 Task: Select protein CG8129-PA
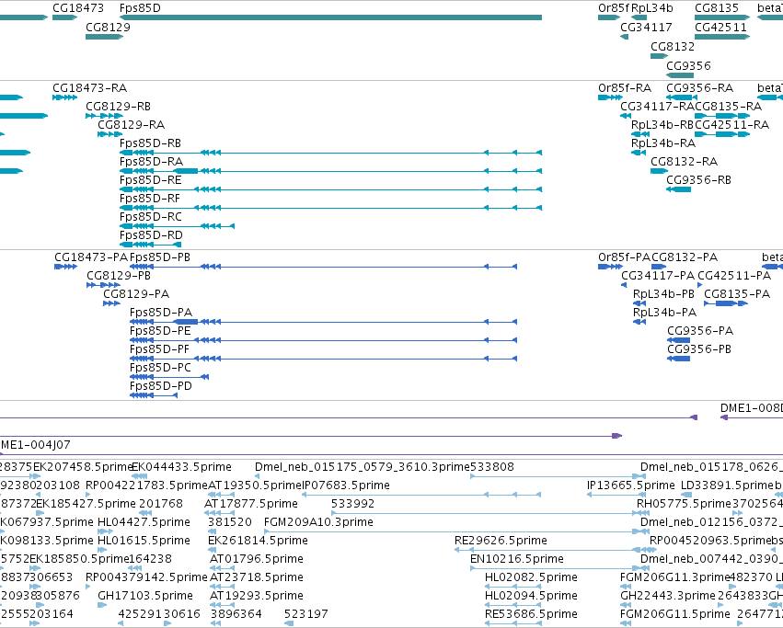pos(136,294)
